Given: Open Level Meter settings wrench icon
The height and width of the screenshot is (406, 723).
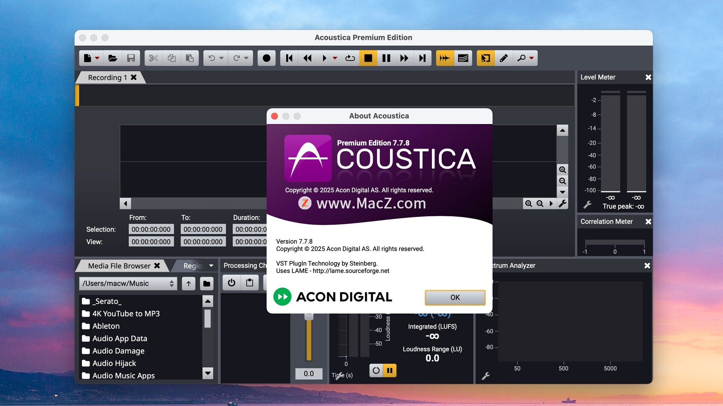Looking at the screenshot, I should pyautogui.click(x=587, y=205).
